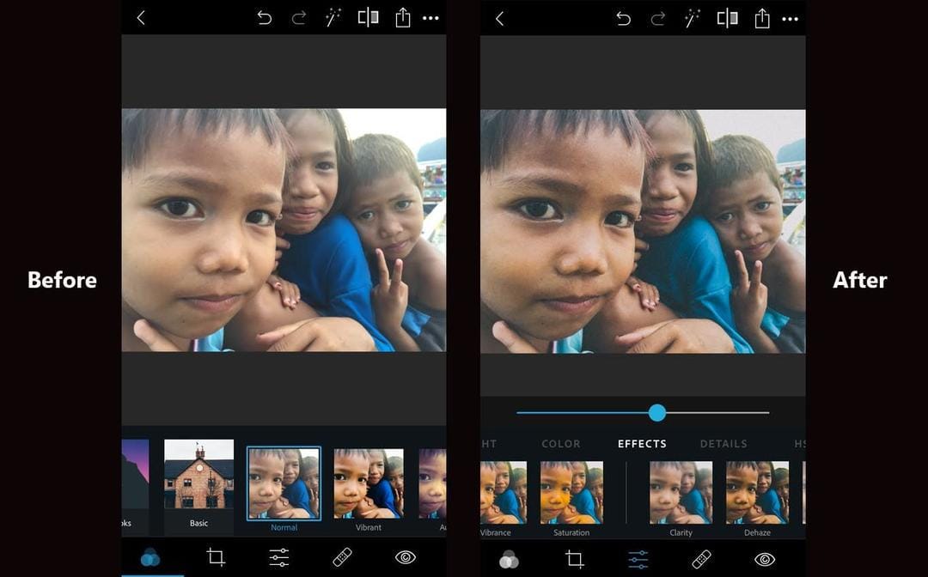This screenshot has width=928, height=577.
Task: Open the three-dot more menu in Before screen
Action: tap(431, 18)
